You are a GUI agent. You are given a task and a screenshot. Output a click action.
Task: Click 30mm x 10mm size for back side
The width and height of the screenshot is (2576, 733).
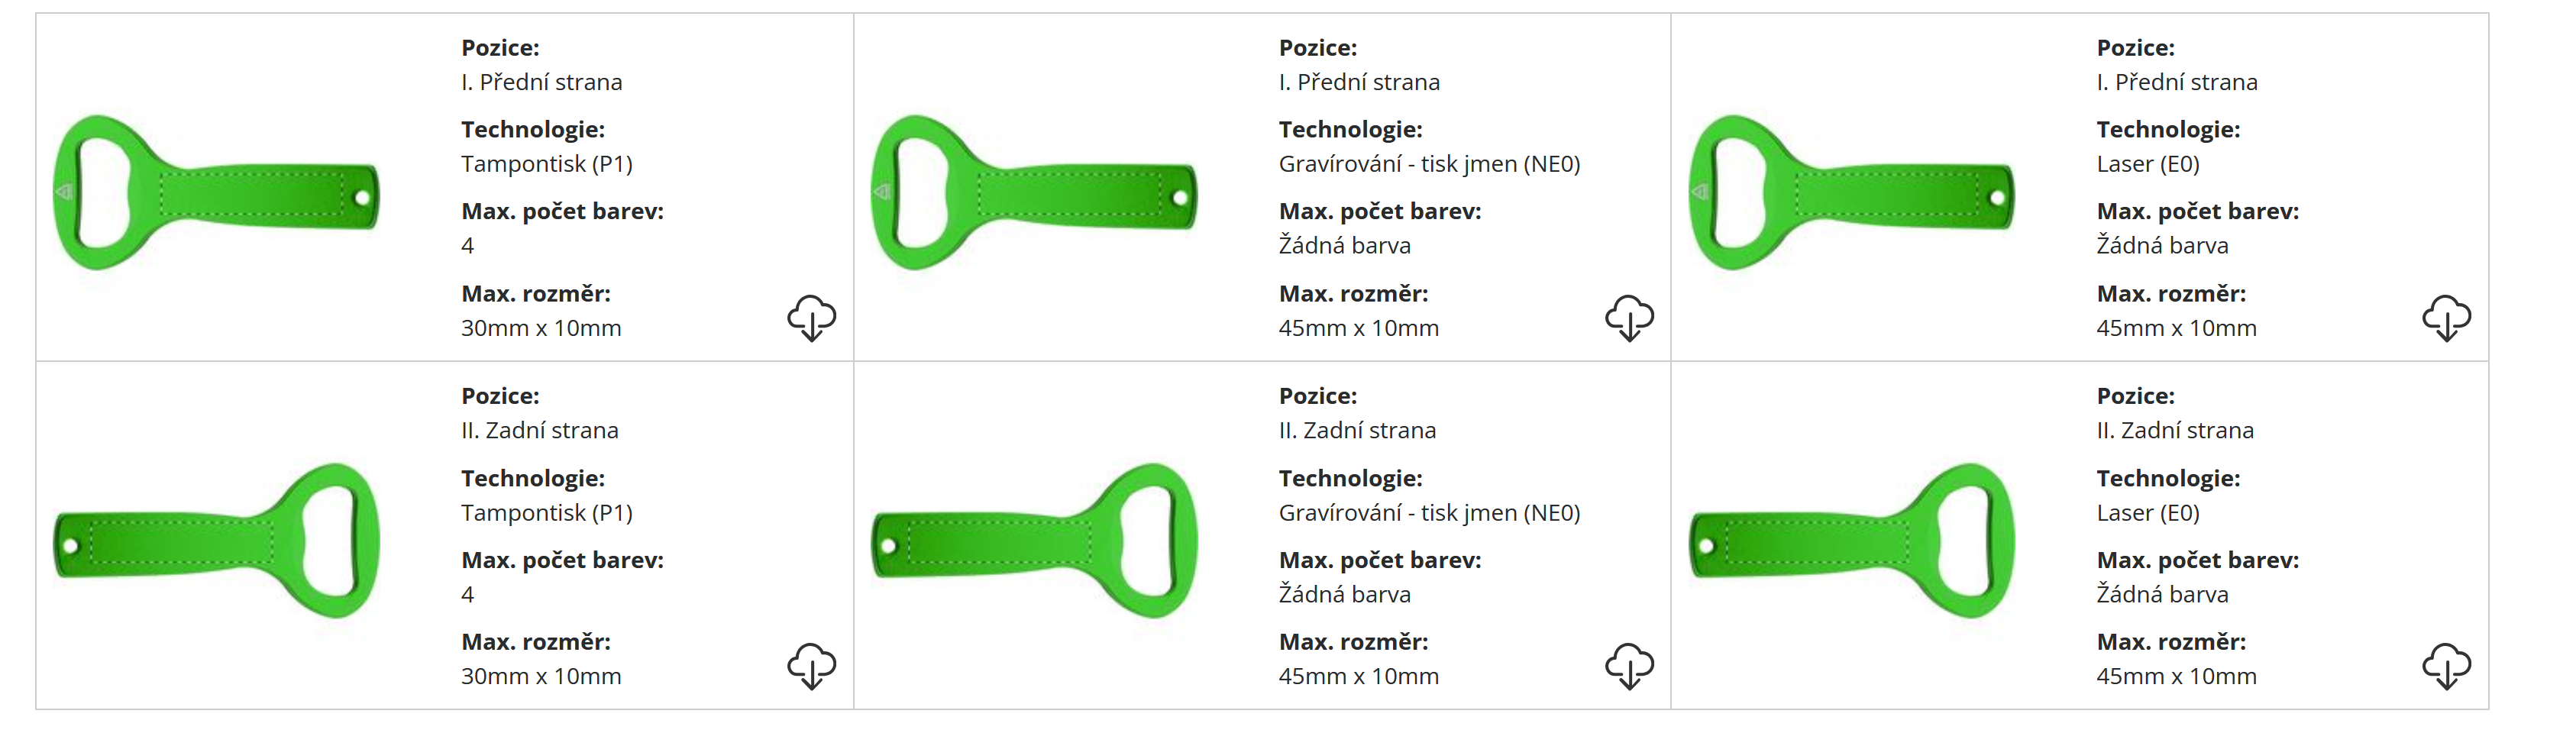point(541,677)
